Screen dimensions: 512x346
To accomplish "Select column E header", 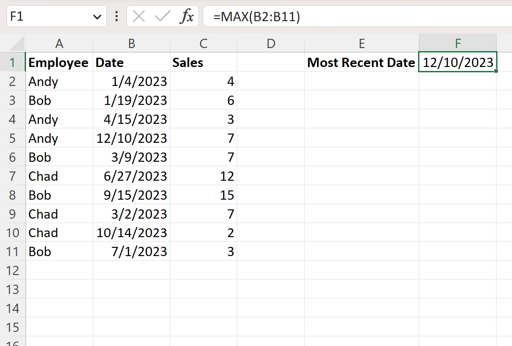I will (x=362, y=43).
